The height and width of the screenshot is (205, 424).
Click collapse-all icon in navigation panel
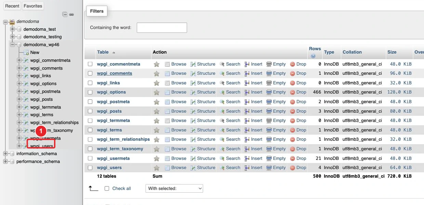pos(65,14)
